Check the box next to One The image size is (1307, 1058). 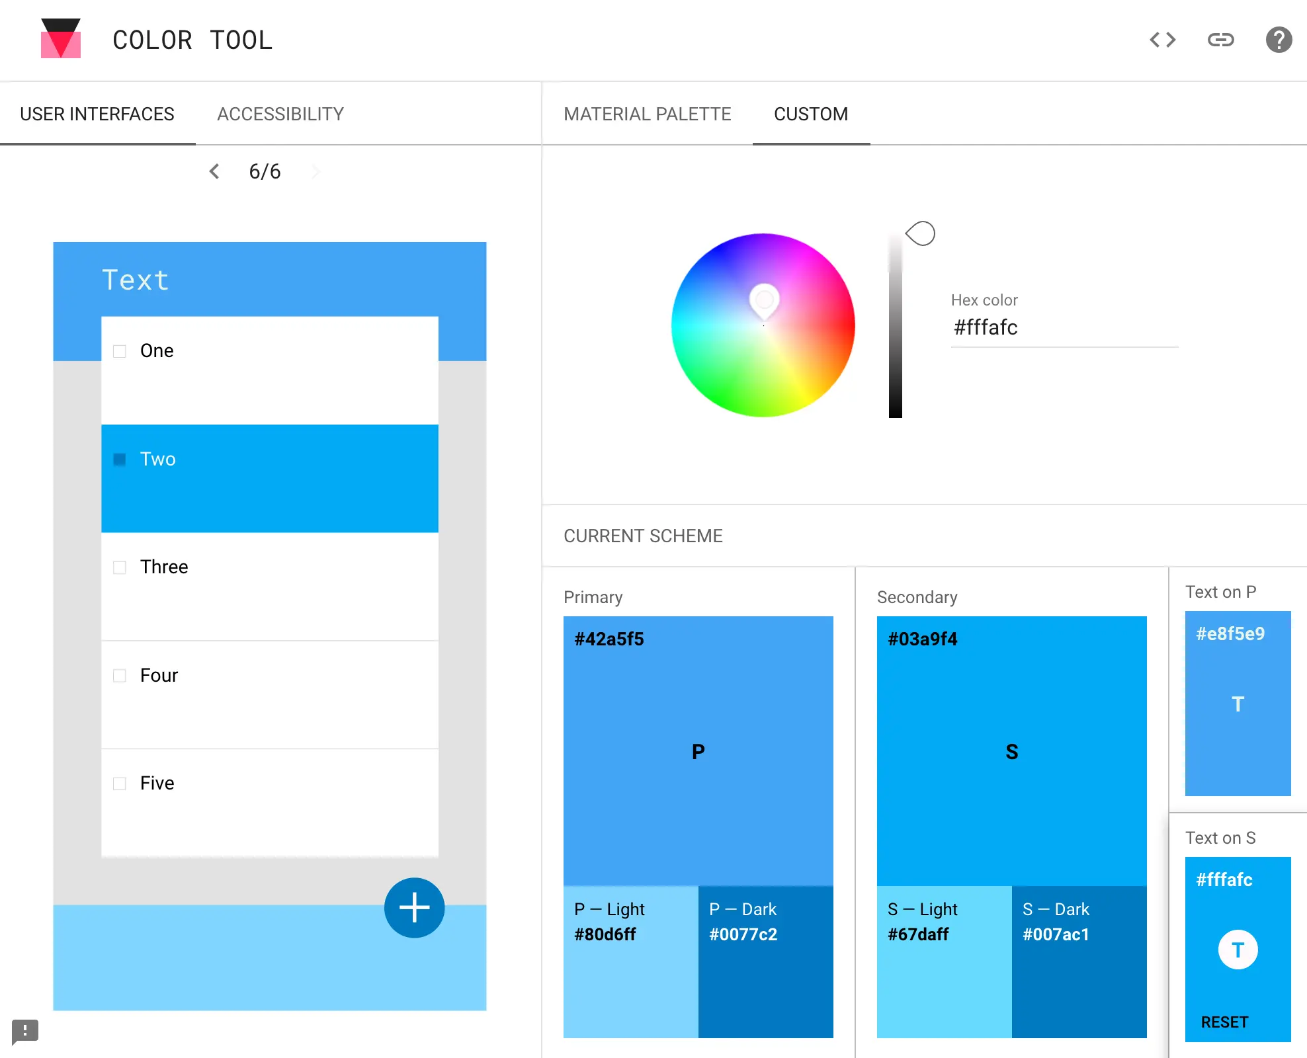click(x=120, y=351)
